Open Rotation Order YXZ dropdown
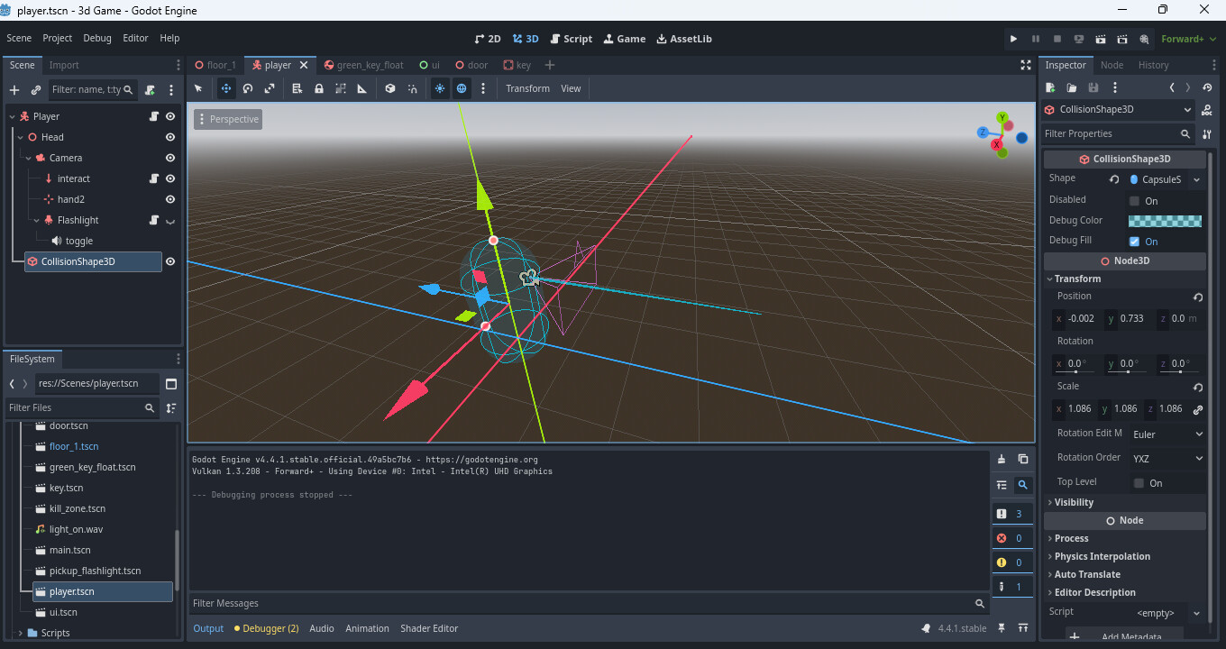Screen dimensions: 1226x649 (1167, 458)
